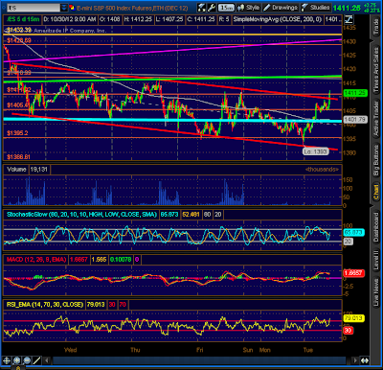Click the chart mode icon below price display
The image size is (383, 370).
tap(349, 19)
